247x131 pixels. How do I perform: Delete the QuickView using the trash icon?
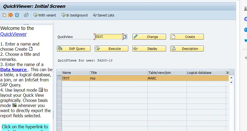(17, 15)
